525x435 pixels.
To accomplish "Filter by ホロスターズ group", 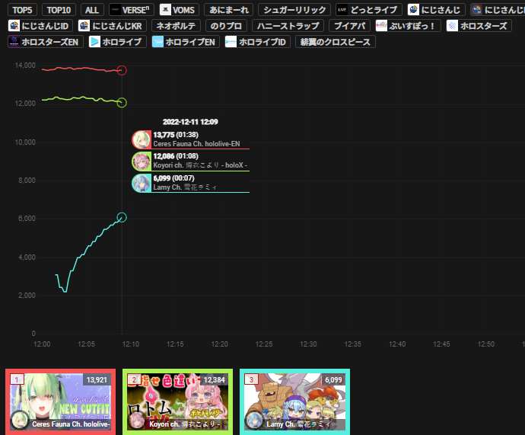I will pos(479,26).
